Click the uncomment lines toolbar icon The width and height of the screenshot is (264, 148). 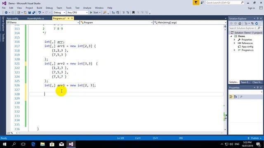pos(128,12)
